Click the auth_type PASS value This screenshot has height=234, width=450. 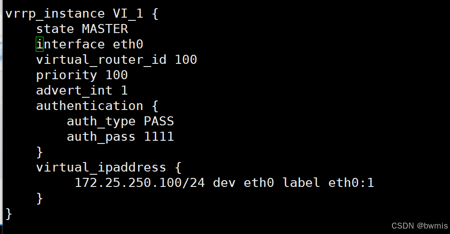(x=159, y=121)
